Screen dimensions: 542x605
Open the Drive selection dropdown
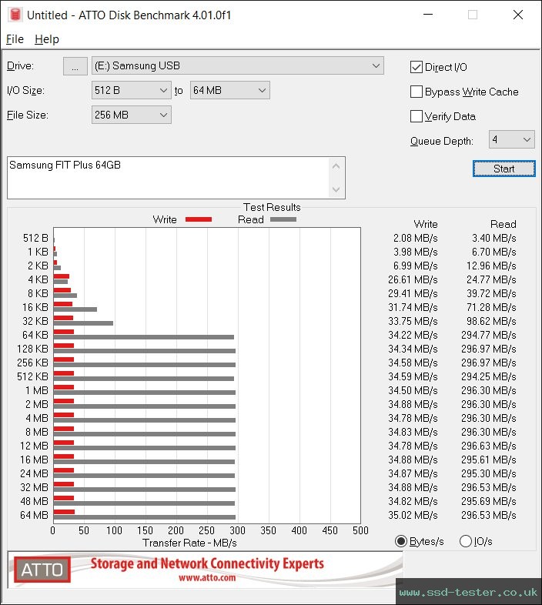237,65
